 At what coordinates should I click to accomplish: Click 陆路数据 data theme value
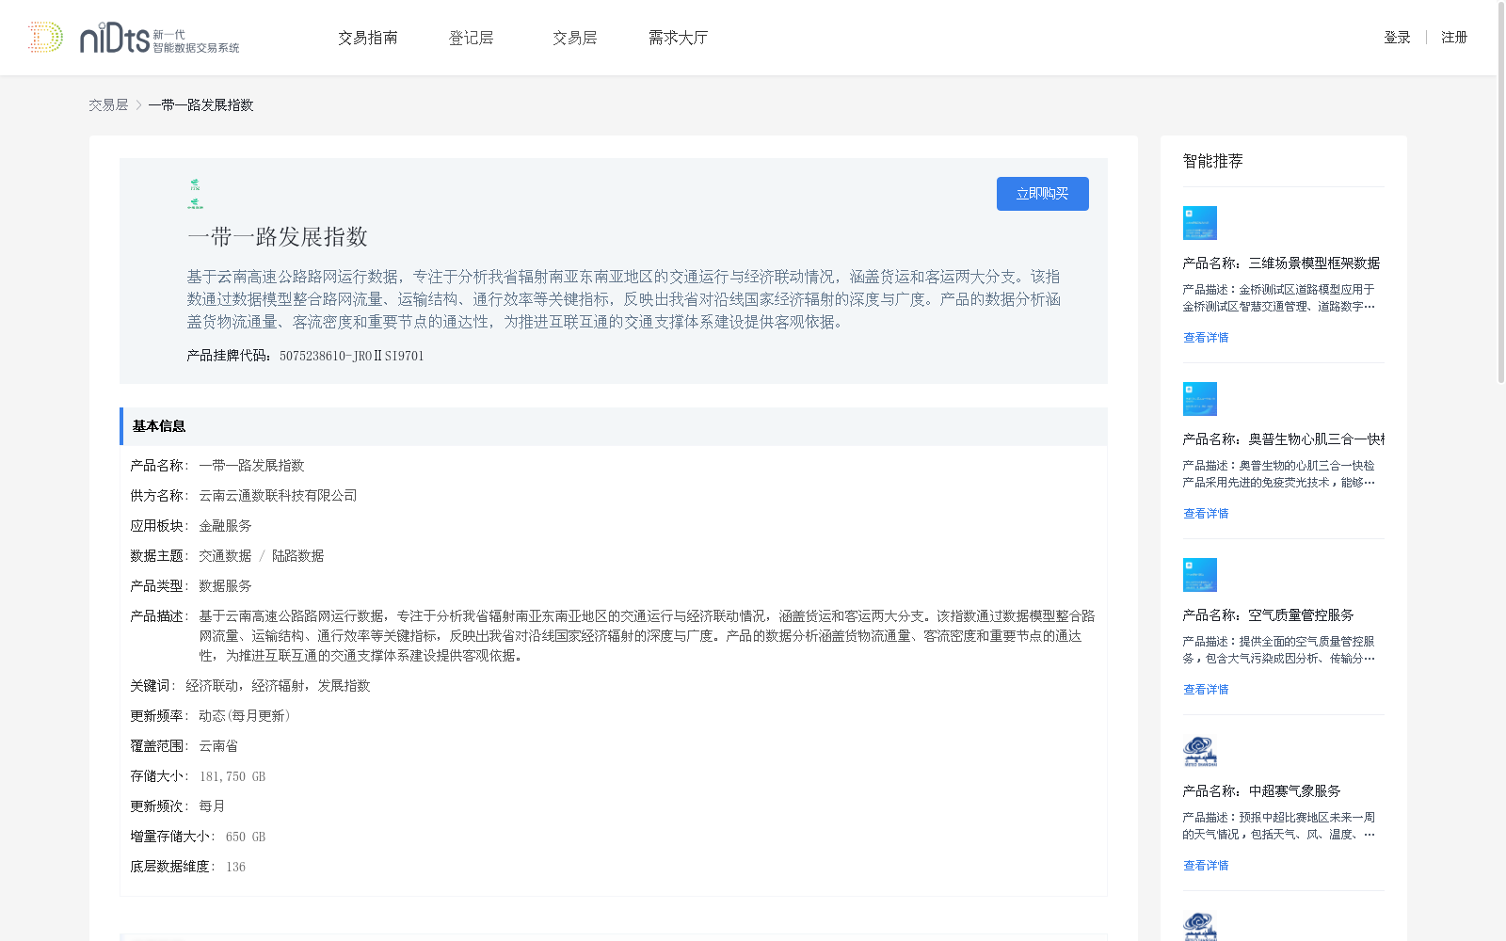(x=298, y=556)
